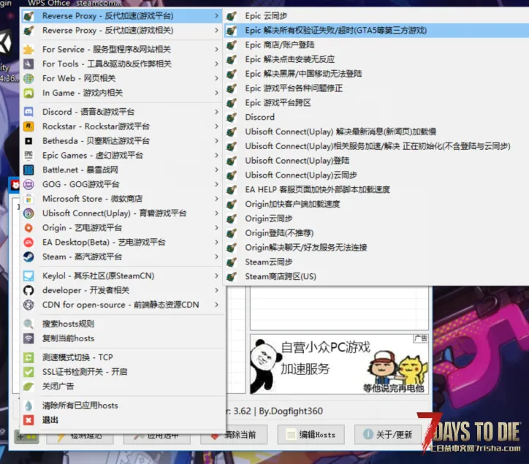Image resolution: width=529 pixels, height=464 pixels.
Task: Expand the CDN for open-source submenu arrow
Action: point(216,305)
